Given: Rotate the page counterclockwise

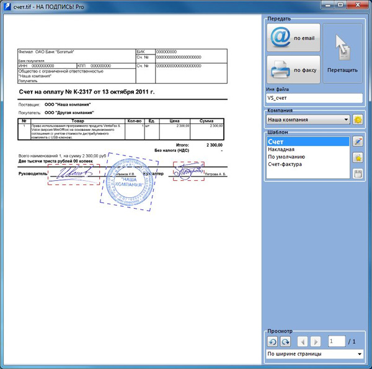Looking at the screenshot, I should pos(272,341).
